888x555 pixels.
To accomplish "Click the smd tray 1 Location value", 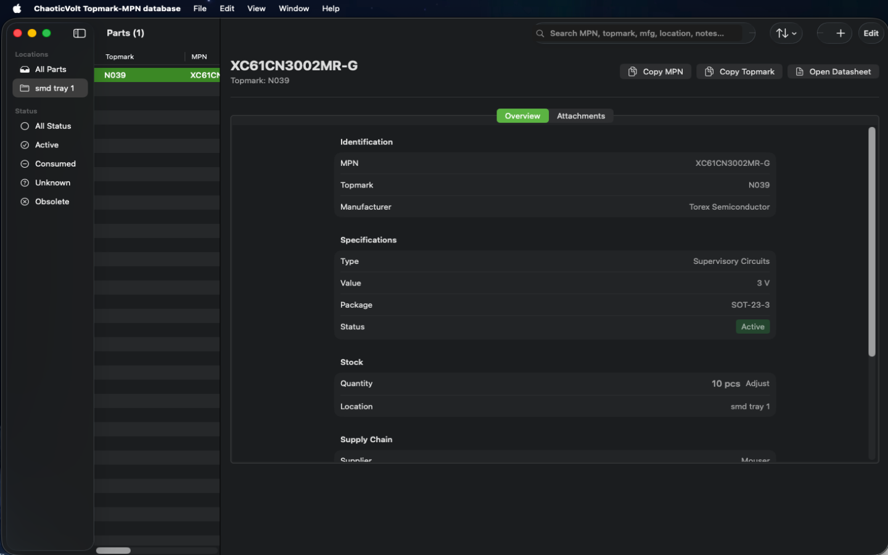I will point(750,407).
